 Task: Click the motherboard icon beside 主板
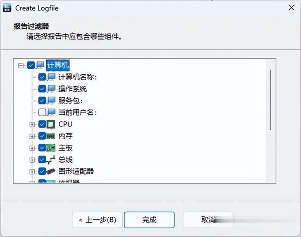pos(51,148)
